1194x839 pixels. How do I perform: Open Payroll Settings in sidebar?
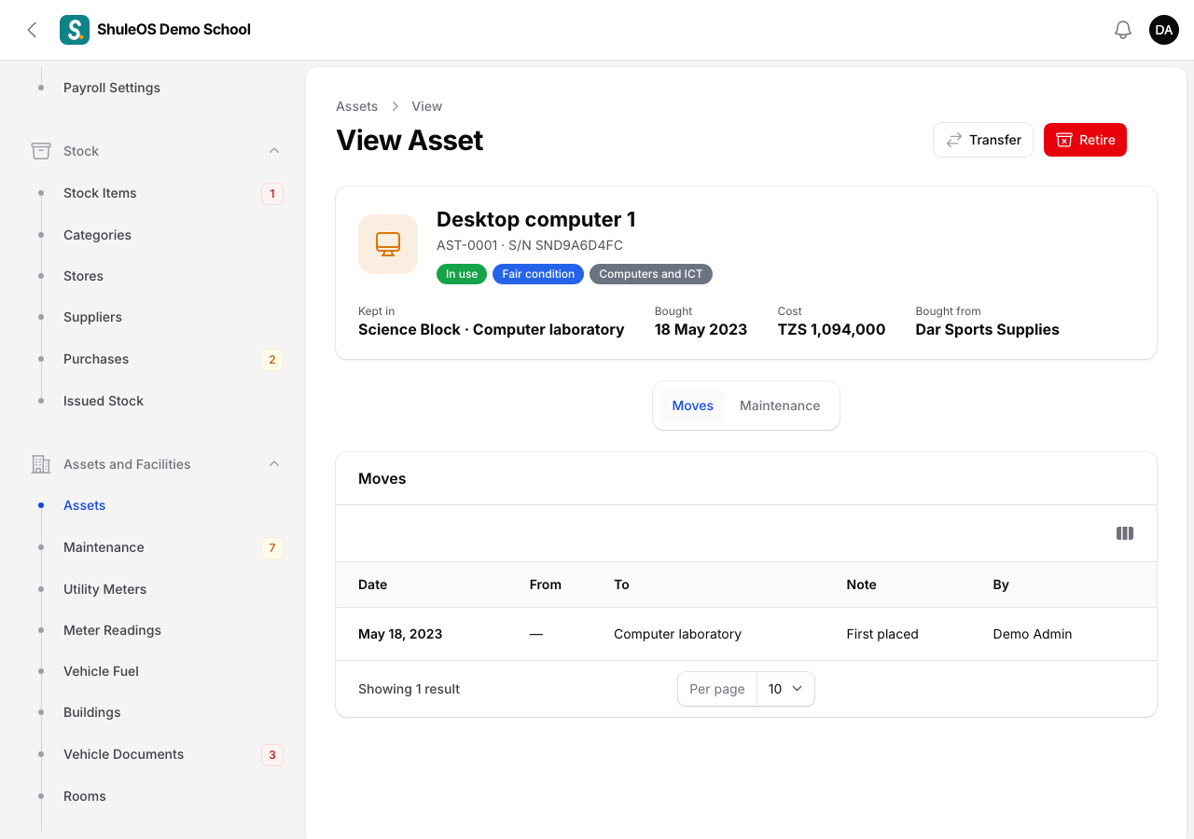[112, 88]
